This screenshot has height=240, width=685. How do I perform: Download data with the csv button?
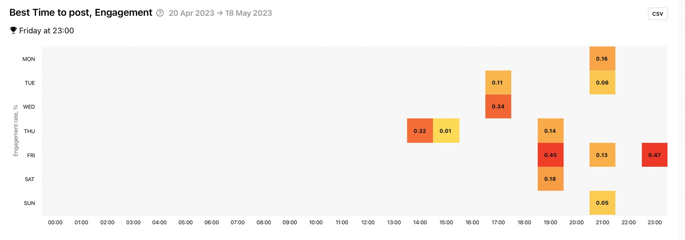tap(658, 14)
